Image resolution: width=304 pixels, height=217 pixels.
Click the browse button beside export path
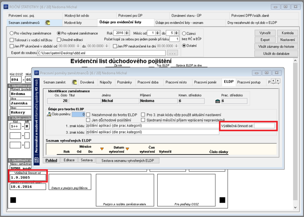point(172,53)
